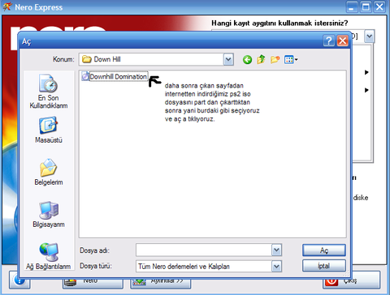Select the Downhill Domination file
Image resolution: width=390 pixels, height=295 pixels.
tap(115, 77)
